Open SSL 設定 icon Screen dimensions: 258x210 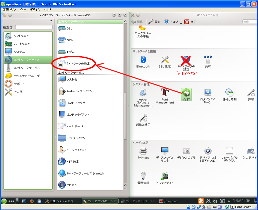pos(165,62)
